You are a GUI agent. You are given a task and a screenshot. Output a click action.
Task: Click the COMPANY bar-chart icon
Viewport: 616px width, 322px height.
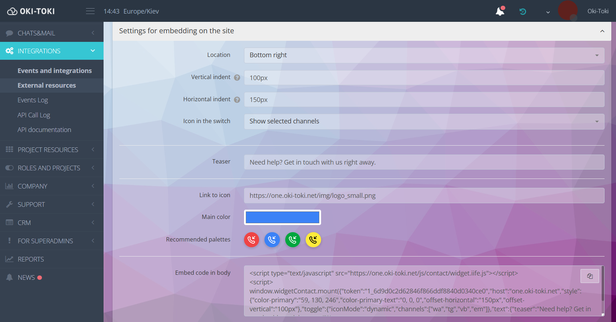[10, 186]
